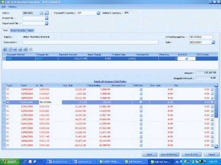Screen dimensions: 221x165
Task: Sort by Date column header
Action: tap(29, 85)
